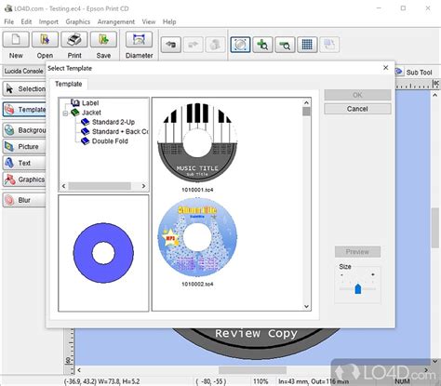Click the Undo arrow icon
Viewport: 441px width, 386px height.
click(171, 45)
